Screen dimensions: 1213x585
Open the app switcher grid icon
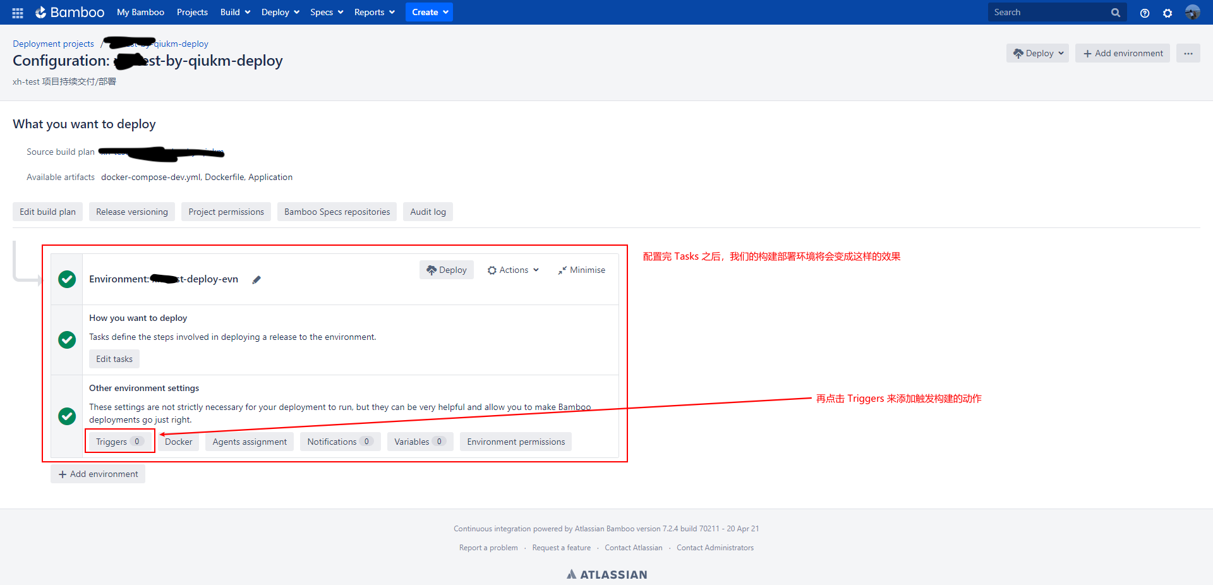click(x=18, y=13)
